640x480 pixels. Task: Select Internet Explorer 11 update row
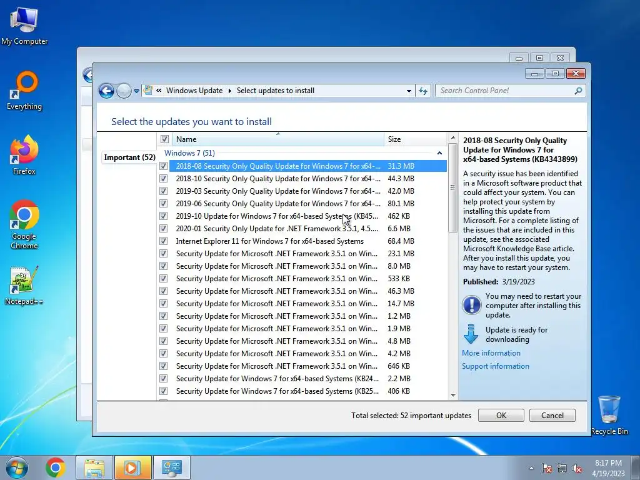(x=302, y=241)
